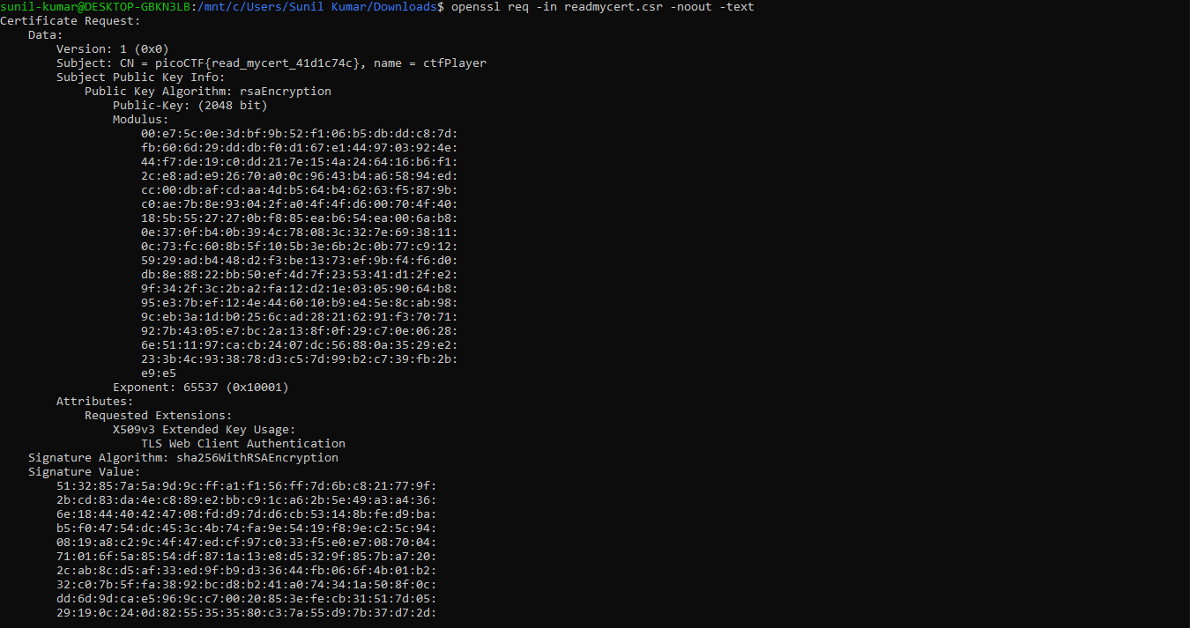The height and width of the screenshot is (628, 1190).
Task: Click the Public-Key: (2048 bit) line
Action: [x=190, y=106]
